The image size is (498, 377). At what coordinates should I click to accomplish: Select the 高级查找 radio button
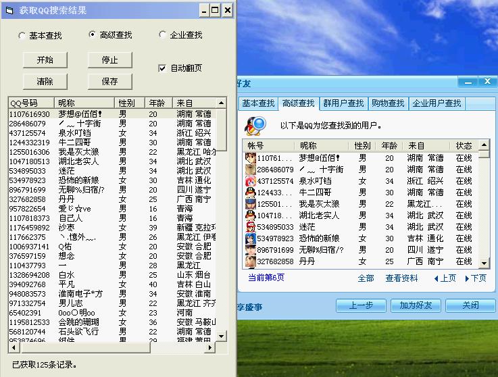point(92,34)
